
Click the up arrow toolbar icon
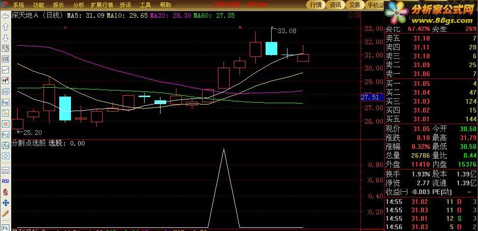pos(5,27)
